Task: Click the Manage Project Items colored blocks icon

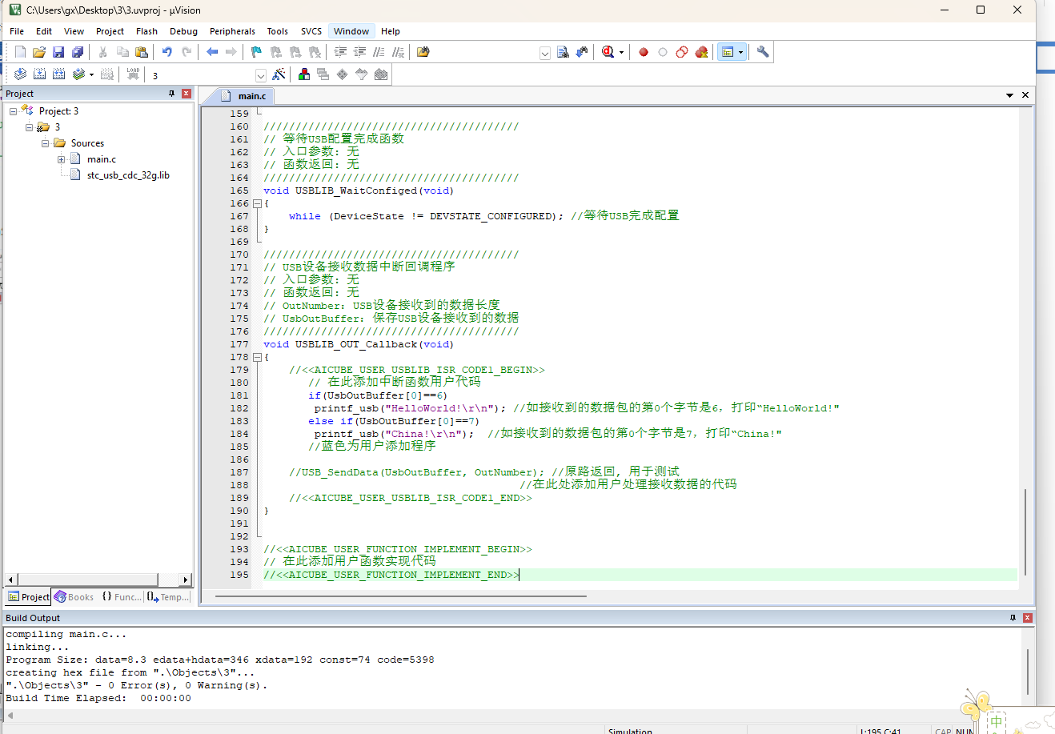Action: click(x=304, y=74)
